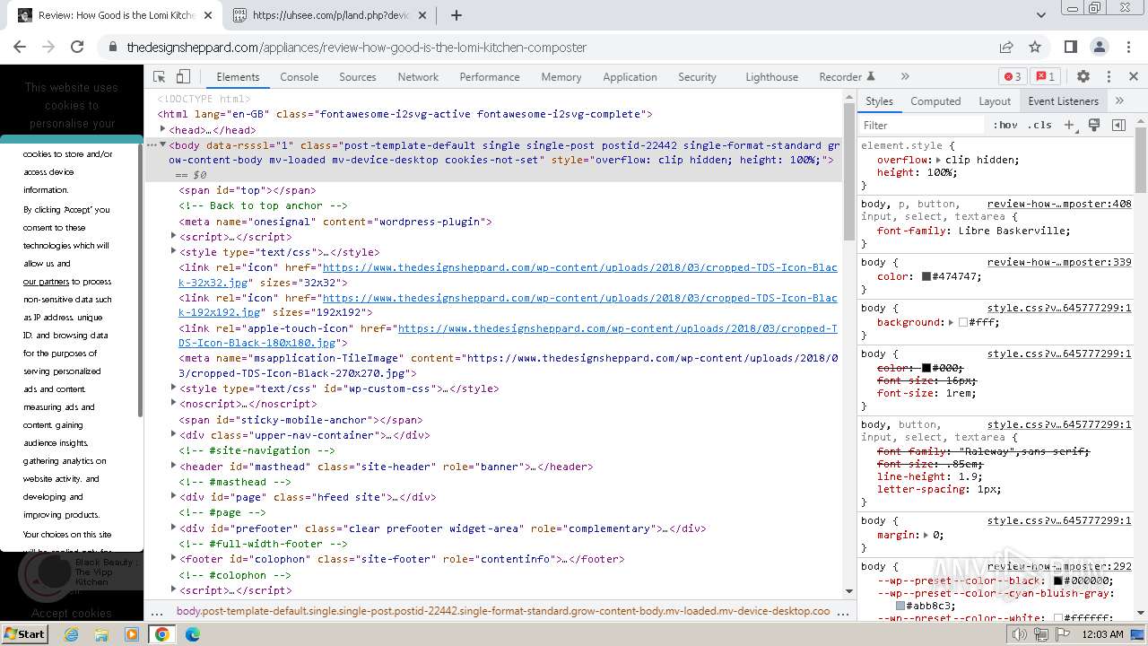1148x646 pixels.
Task: Open DevTools settings gear
Action: pos(1083,77)
